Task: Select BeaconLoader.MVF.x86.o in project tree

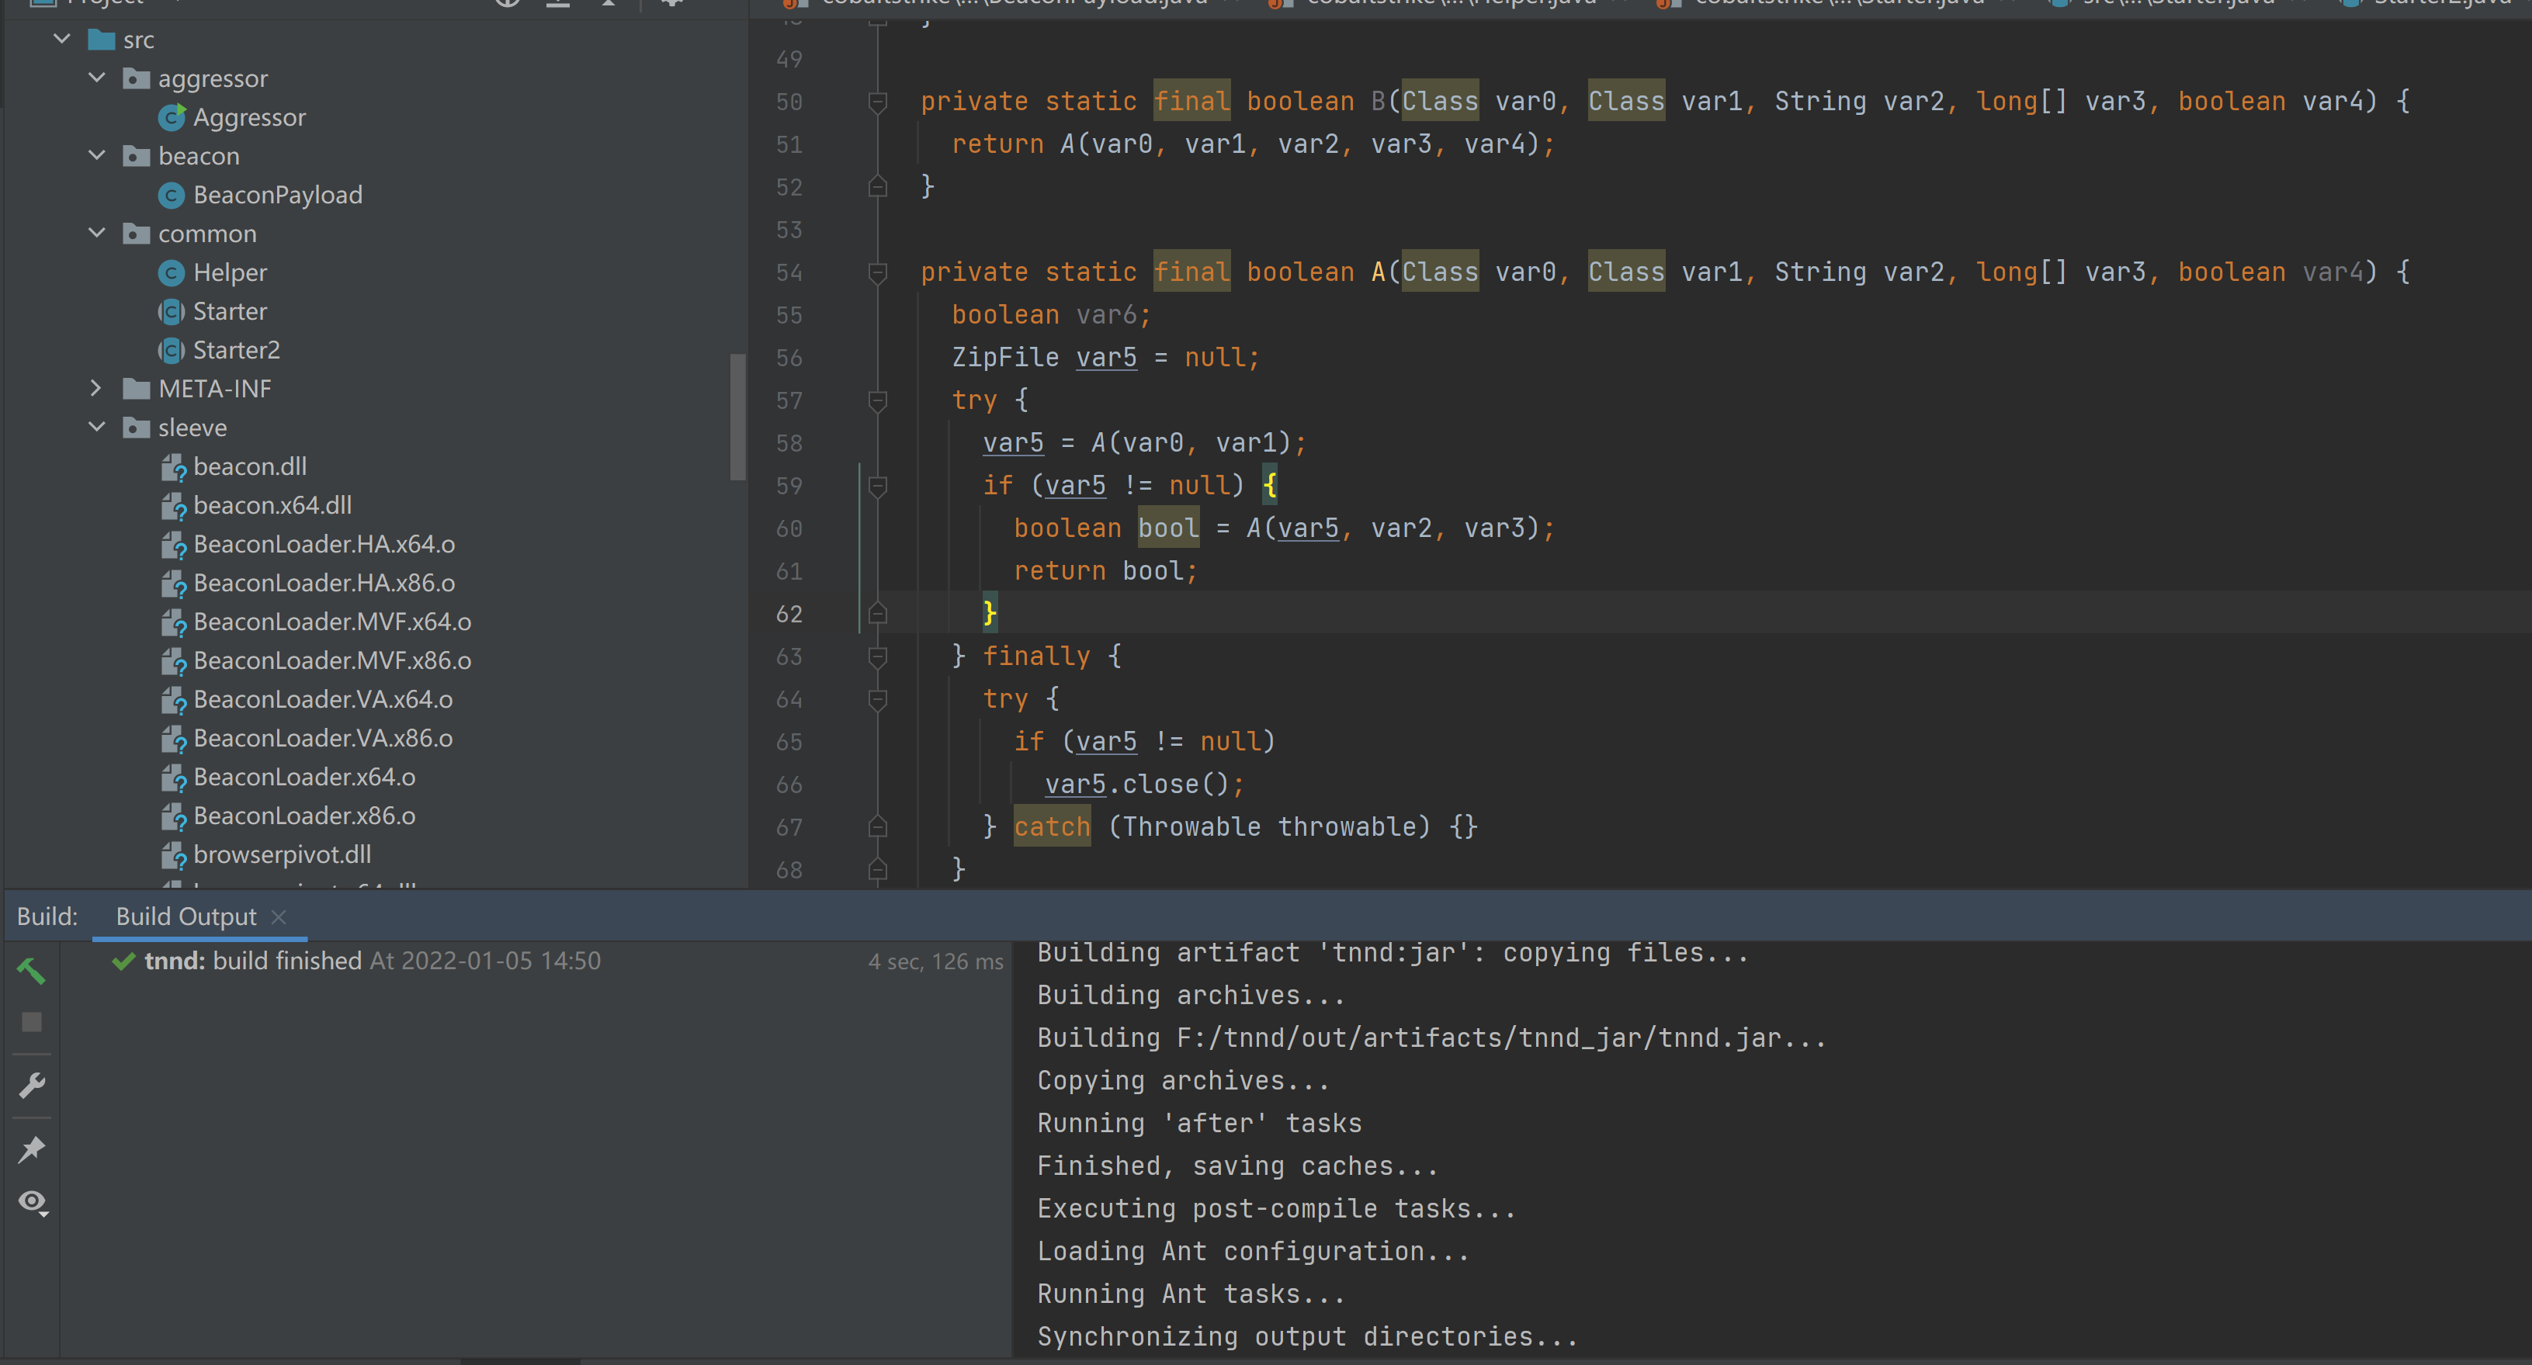Action: click(332, 661)
